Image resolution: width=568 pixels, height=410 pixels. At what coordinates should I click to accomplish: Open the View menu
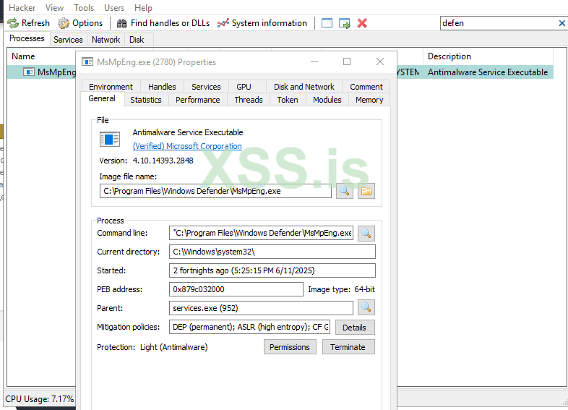[54, 8]
